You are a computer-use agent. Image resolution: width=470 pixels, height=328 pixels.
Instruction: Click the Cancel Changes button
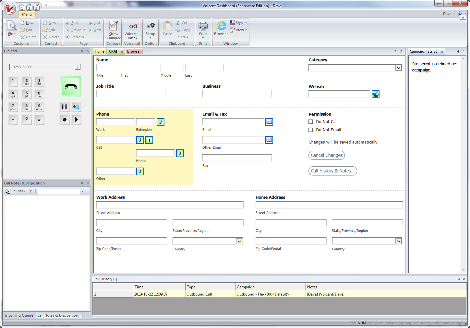coord(326,155)
